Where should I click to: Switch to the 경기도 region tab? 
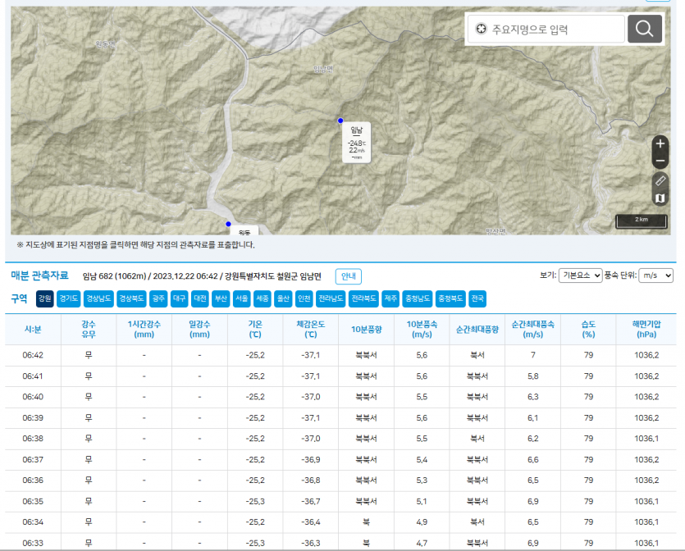click(69, 298)
